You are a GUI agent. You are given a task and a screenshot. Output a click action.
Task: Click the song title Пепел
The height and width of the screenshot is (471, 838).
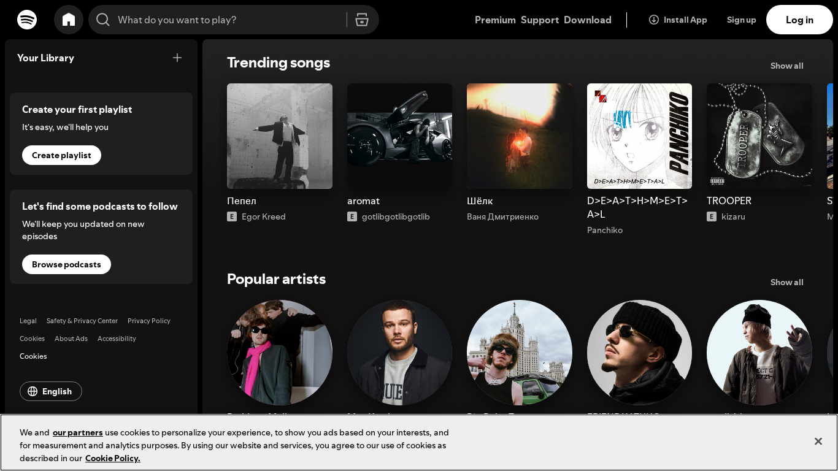pos(242,201)
